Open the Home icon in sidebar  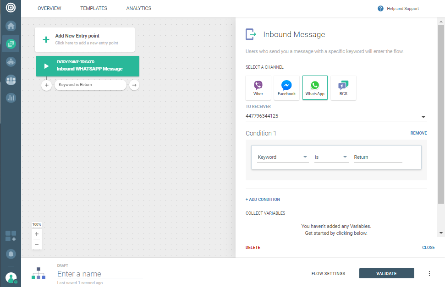[x=11, y=26]
